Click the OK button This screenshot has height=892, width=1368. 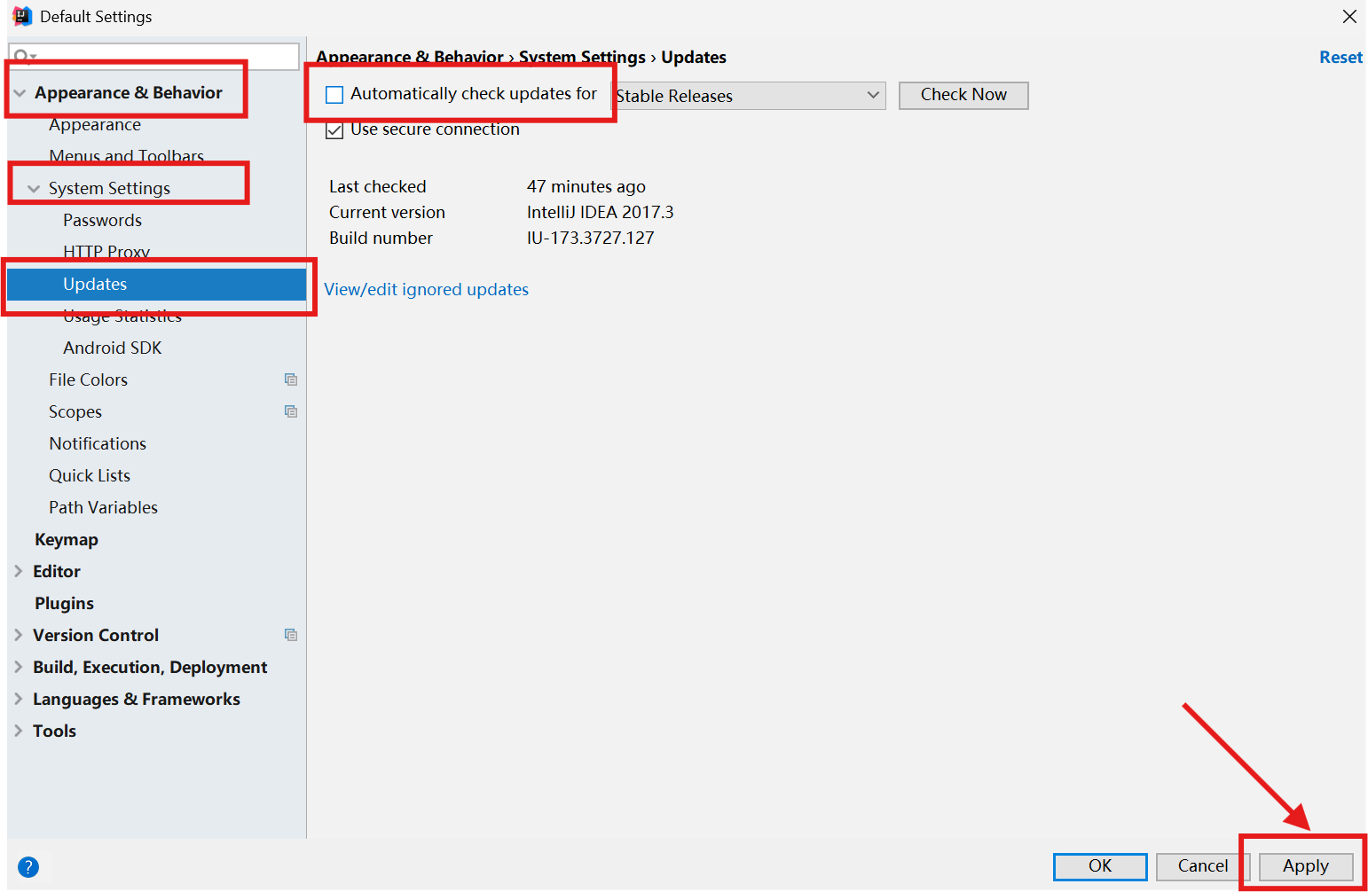pos(1100,866)
